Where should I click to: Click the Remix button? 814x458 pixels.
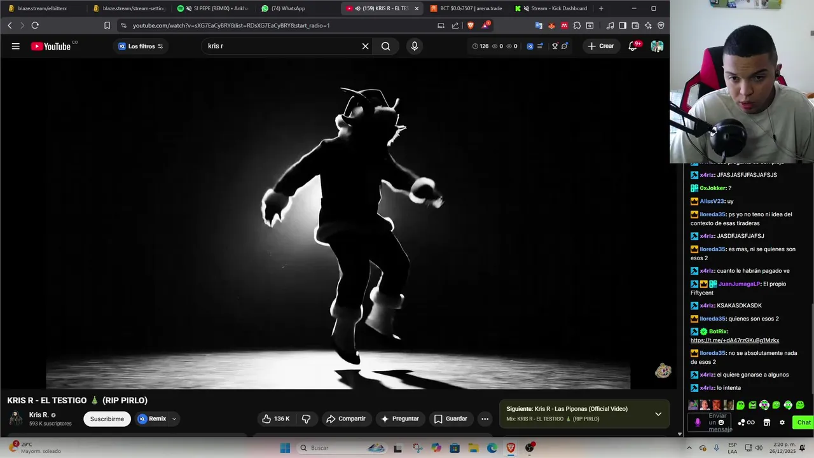tap(152, 419)
